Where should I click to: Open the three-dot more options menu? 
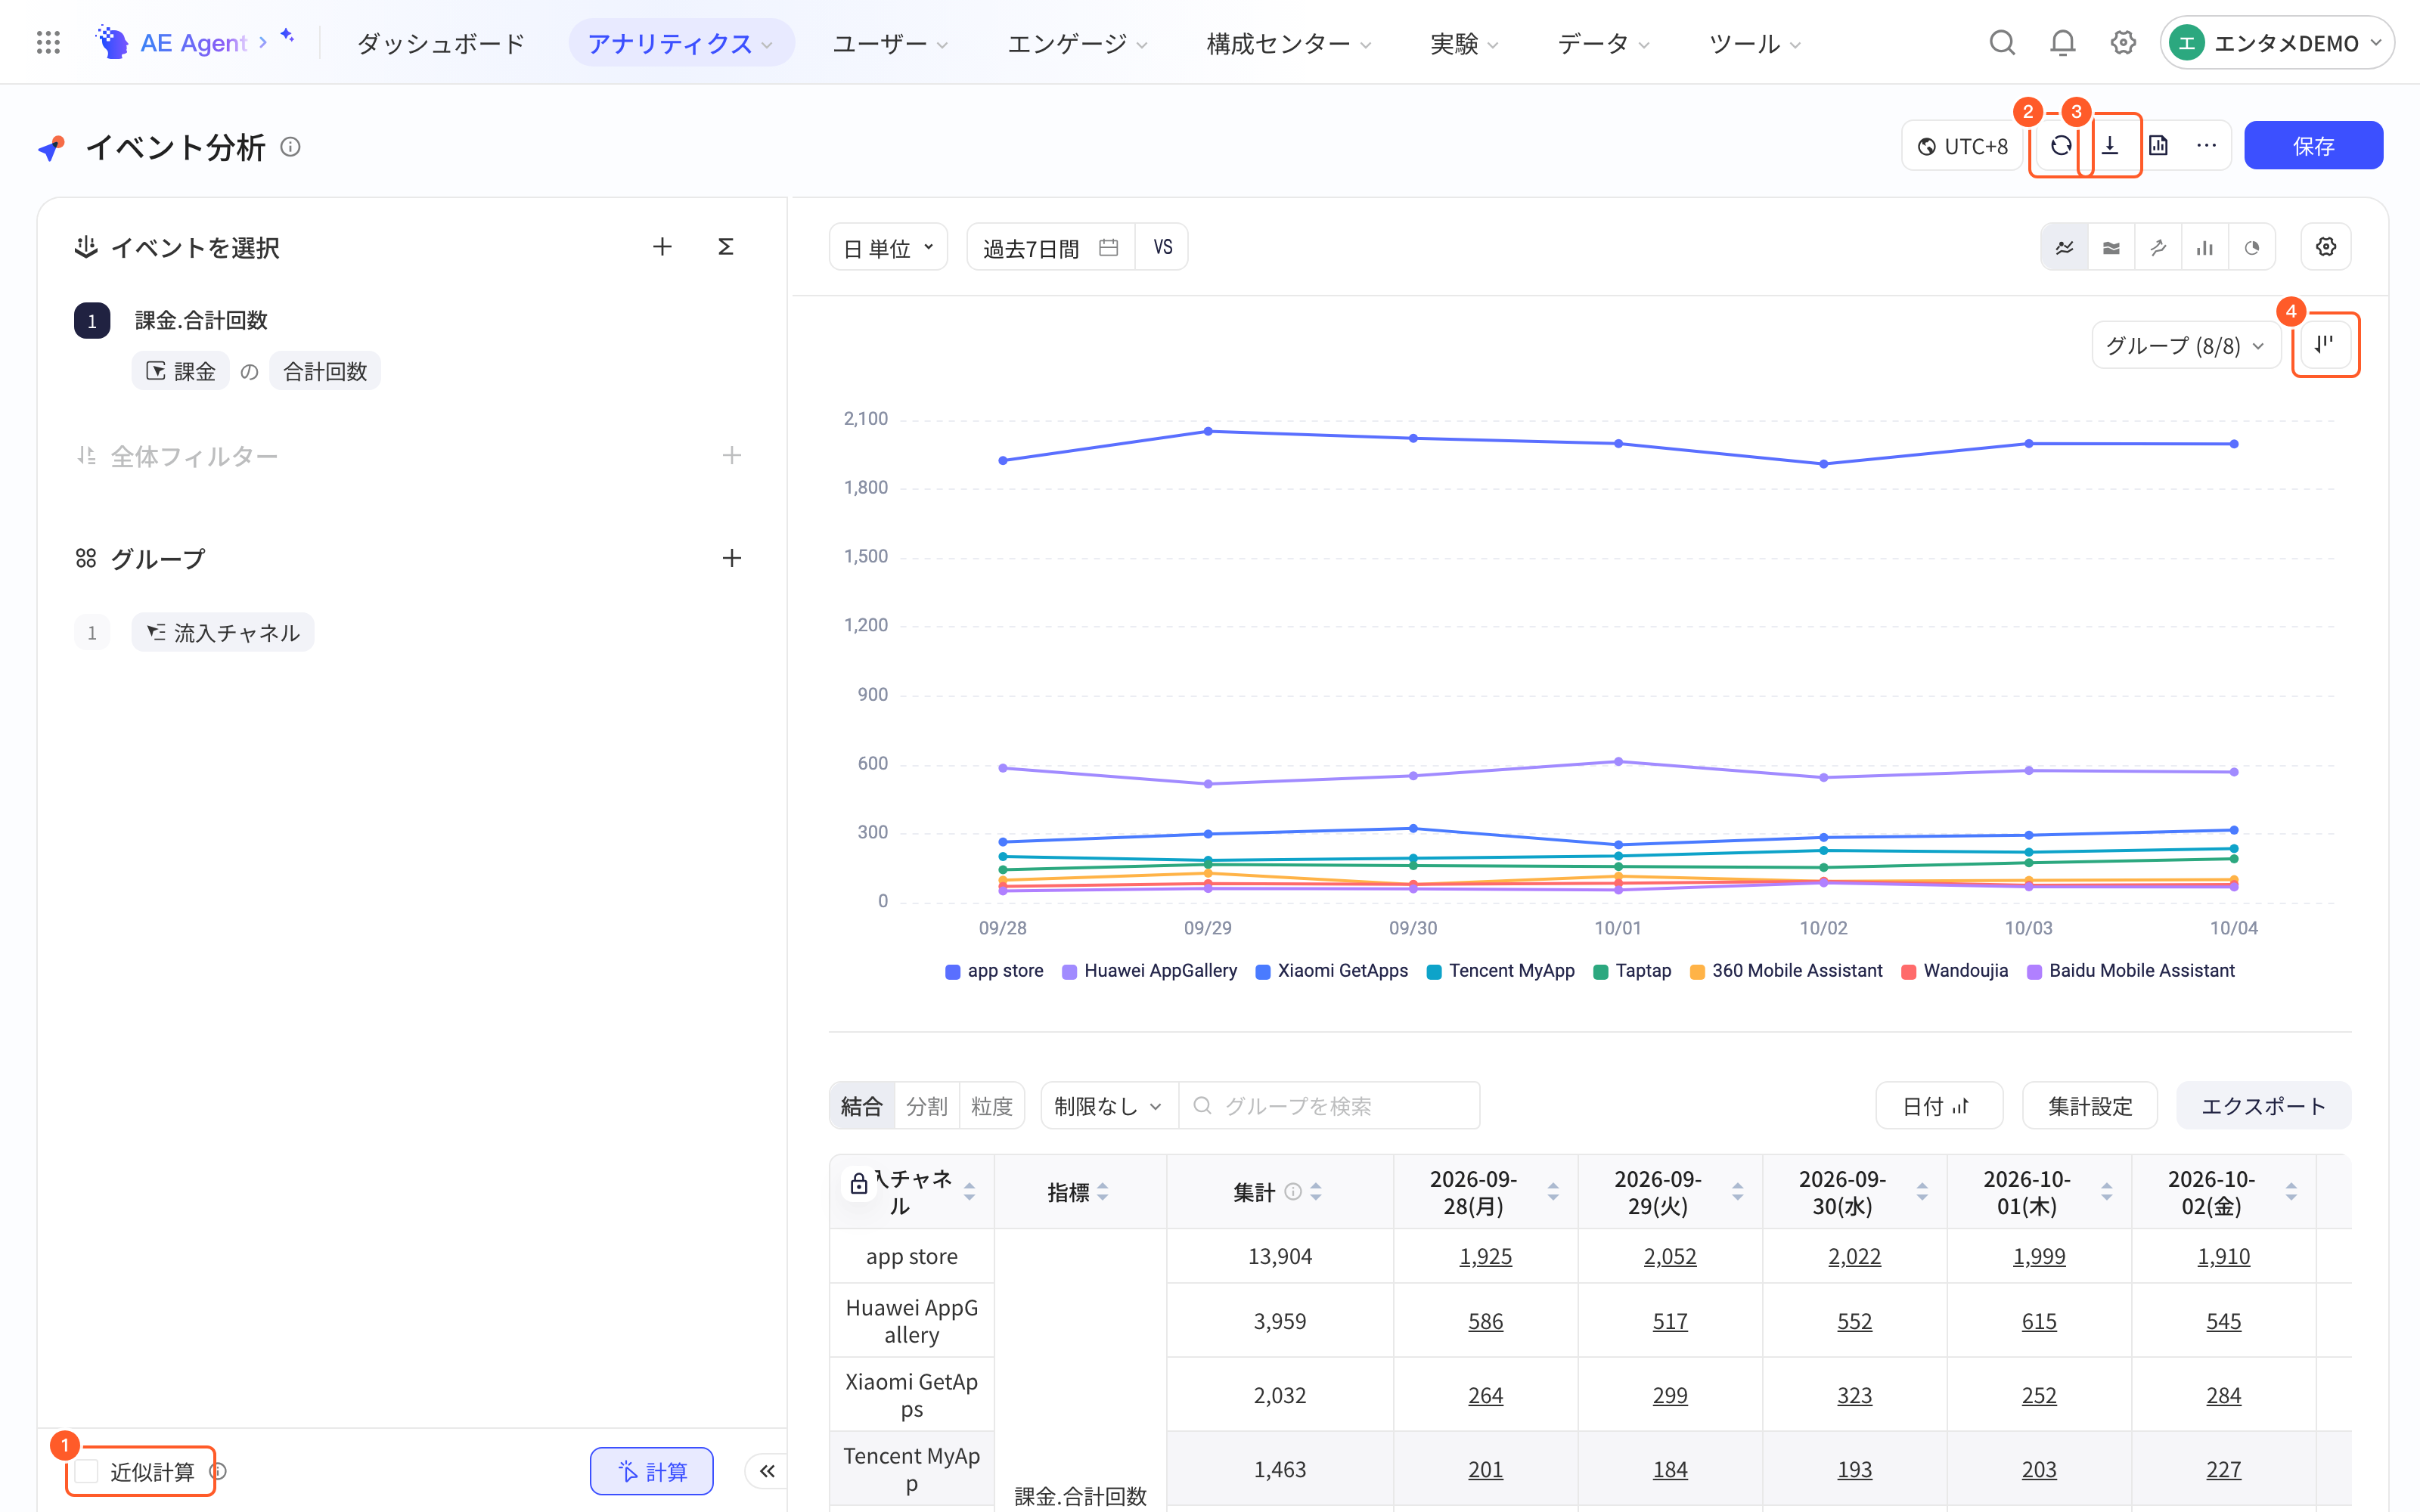tap(2206, 146)
